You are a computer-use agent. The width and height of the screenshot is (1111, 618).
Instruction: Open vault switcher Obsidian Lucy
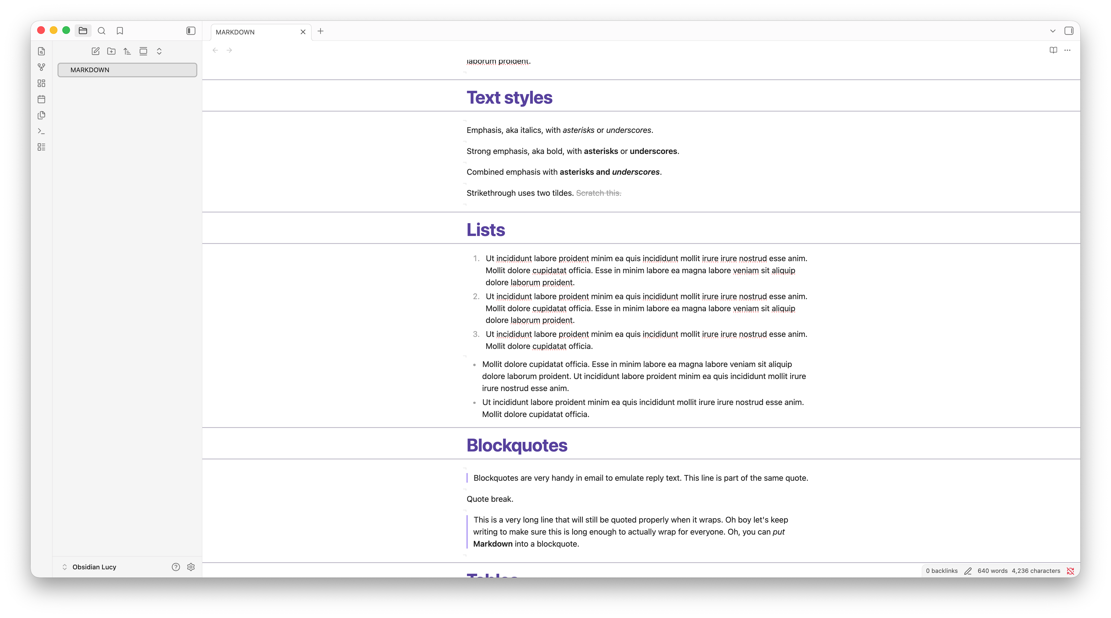[90, 567]
